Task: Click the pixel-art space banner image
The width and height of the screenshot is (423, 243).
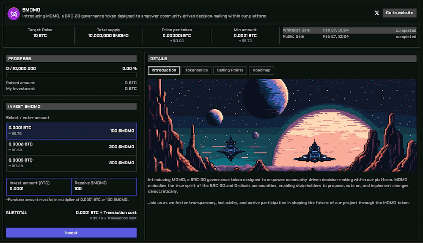Action: pyautogui.click(x=282, y=126)
